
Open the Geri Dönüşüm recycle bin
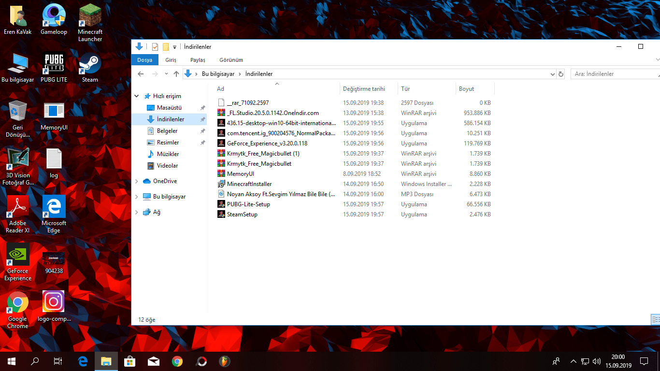(x=18, y=118)
